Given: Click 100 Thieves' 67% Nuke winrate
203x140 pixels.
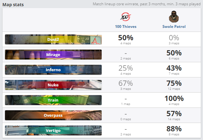Looking at the screenshot, I should tap(126, 83).
